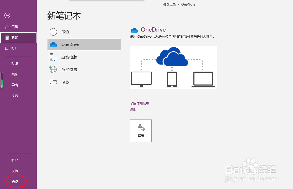Click the cloud icon in the OneDrive list row
Image resolution: width=293 pixels, height=189 pixels.
click(53, 44)
